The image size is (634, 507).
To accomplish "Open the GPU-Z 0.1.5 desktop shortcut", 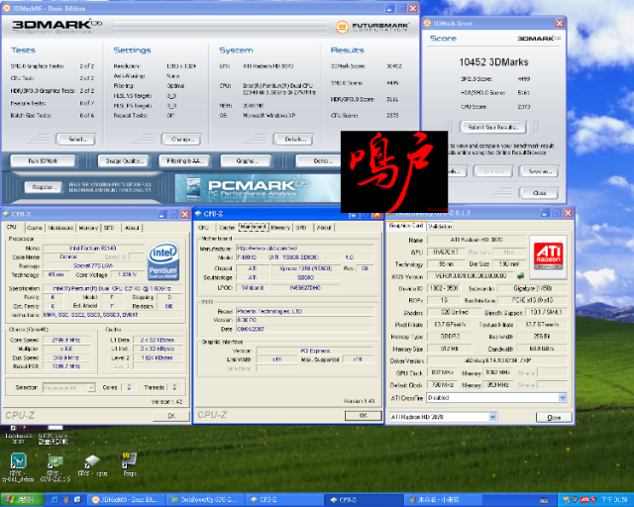I will [x=55, y=467].
